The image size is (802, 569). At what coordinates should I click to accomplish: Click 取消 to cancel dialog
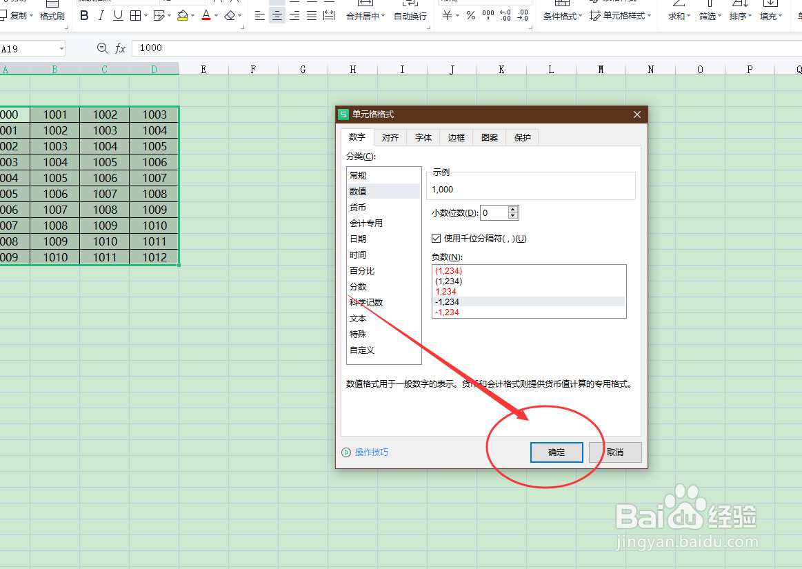point(615,452)
